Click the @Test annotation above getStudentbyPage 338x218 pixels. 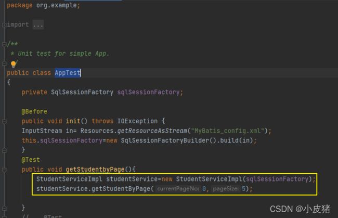(x=31, y=160)
